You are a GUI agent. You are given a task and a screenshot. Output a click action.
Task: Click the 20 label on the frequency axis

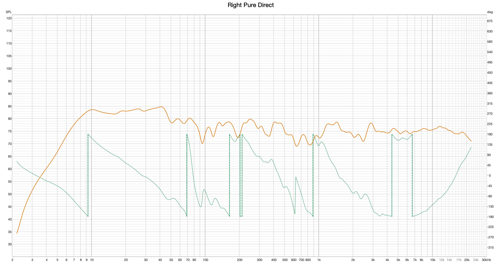pyautogui.click(x=126, y=260)
